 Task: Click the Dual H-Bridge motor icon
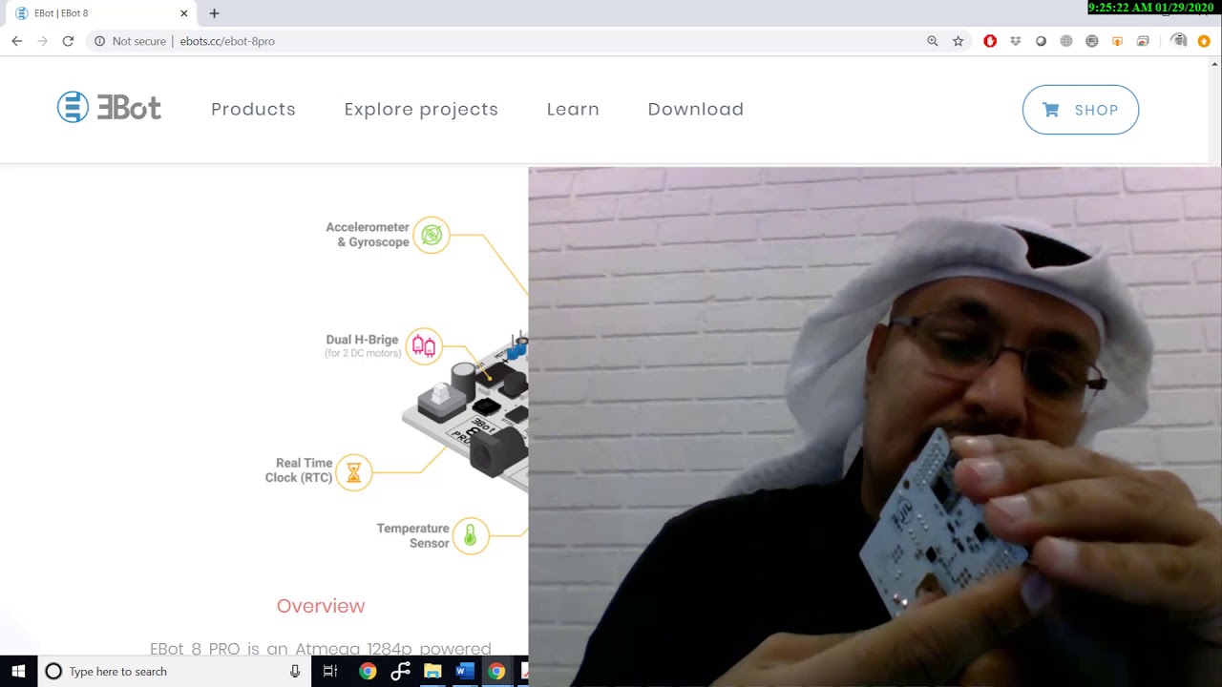[424, 346]
